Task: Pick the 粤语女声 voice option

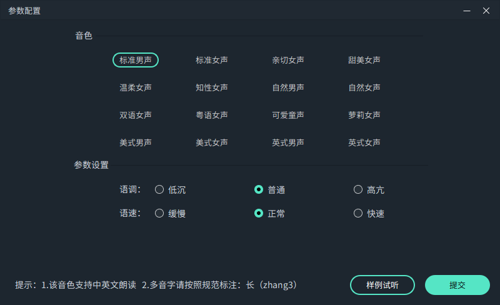Action: click(x=212, y=115)
